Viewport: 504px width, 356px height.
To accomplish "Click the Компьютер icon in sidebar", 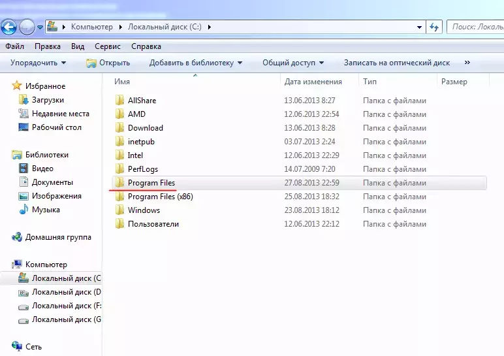I will click(x=17, y=265).
